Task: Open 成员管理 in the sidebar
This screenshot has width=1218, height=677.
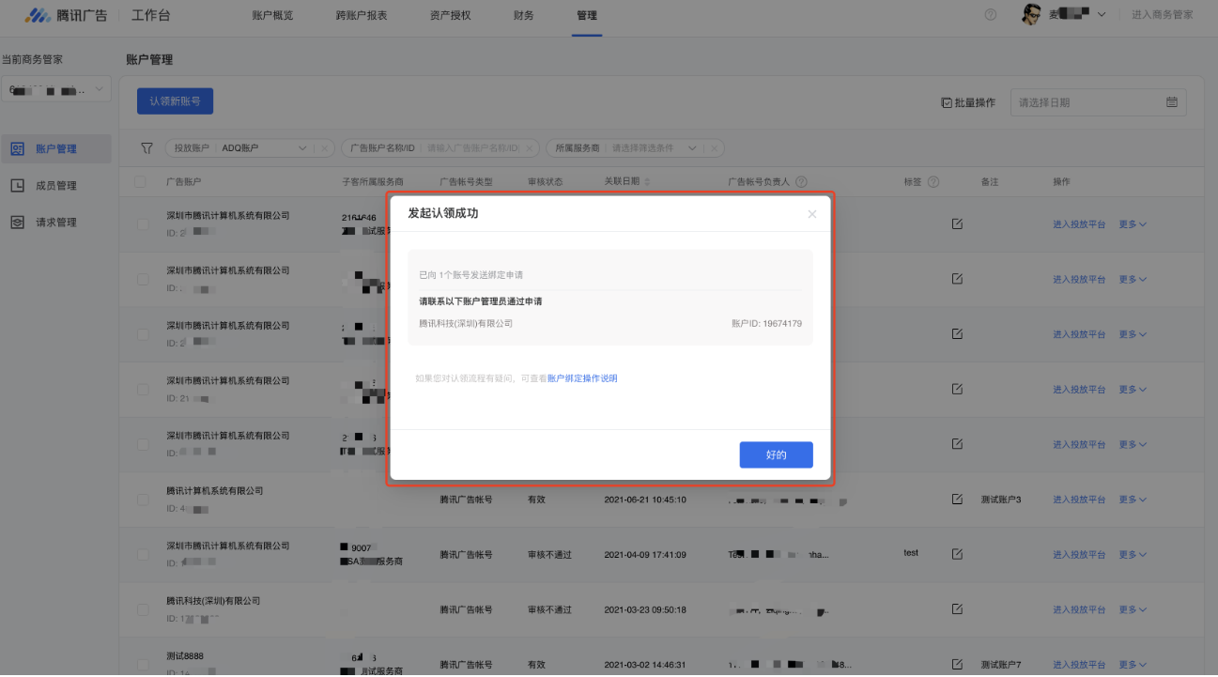Action: point(55,186)
